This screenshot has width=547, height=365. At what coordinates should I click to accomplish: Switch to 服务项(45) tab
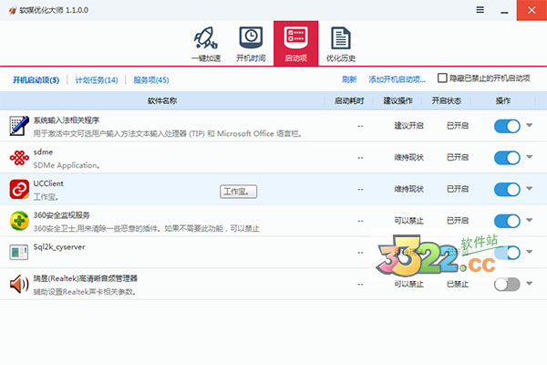[x=151, y=80]
